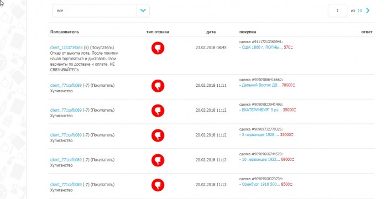
Task: Go to next page with the right arrow
Action: pyautogui.click(x=368, y=11)
